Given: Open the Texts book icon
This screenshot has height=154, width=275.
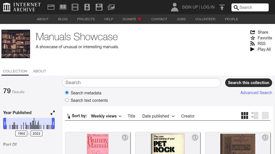Looking at the screenshot, I should coord(63,7).
